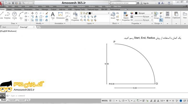Viewport: 188px width, 104px height.
Task: Select the Circle tool
Action: 15,15
